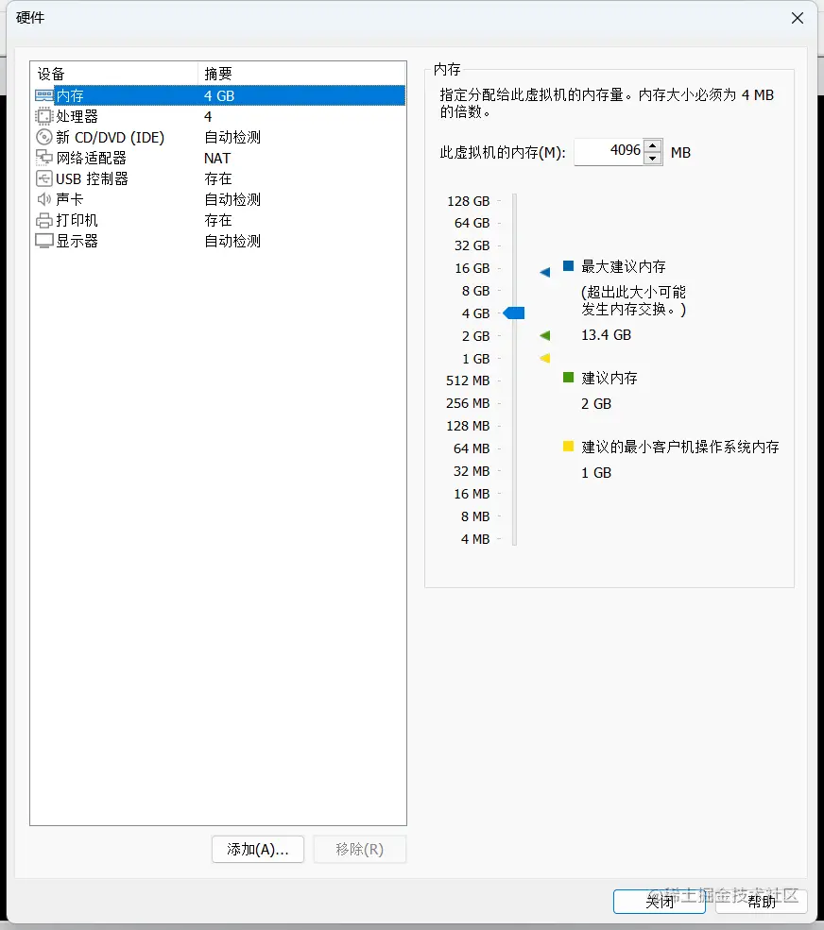824x930 pixels.
Task: Click the 帮助 button
Action: (x=762, y=902)
